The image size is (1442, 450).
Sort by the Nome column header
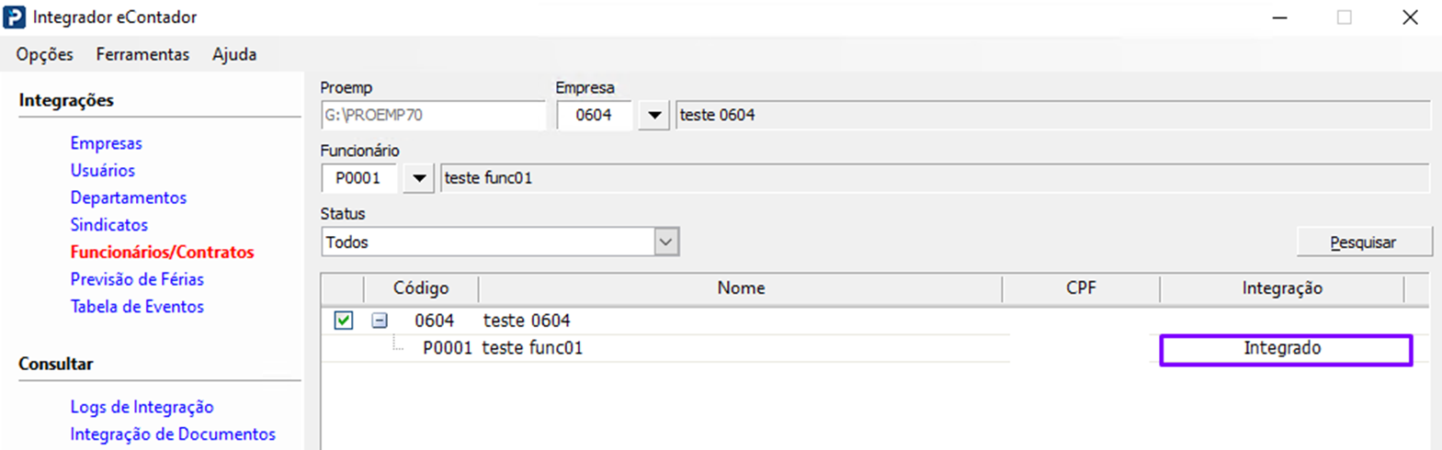tap(740, 288)
